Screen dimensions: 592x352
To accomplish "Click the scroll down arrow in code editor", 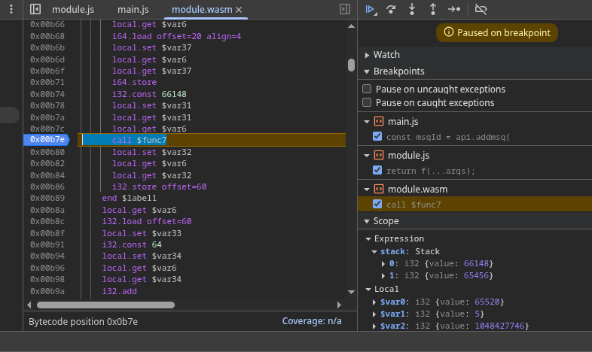I will coord(351,292).
